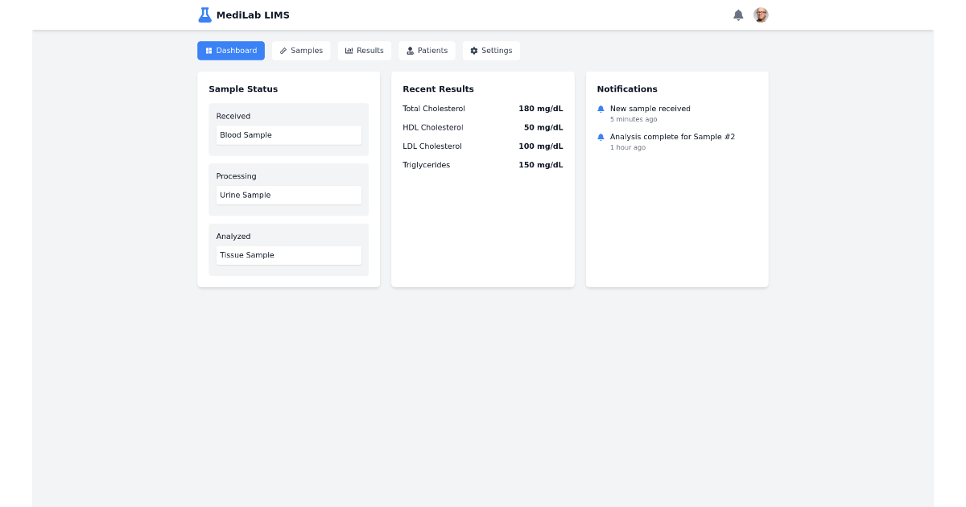Click the Total Cholesterol result row
This screenshot has width=966, height=507.
pos(482,108)
